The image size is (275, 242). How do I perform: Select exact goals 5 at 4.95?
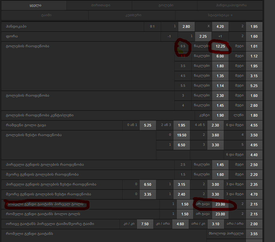(x=254, y=145)
